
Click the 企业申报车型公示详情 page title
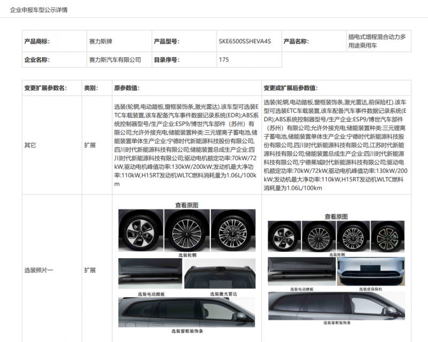click(39, 10)
